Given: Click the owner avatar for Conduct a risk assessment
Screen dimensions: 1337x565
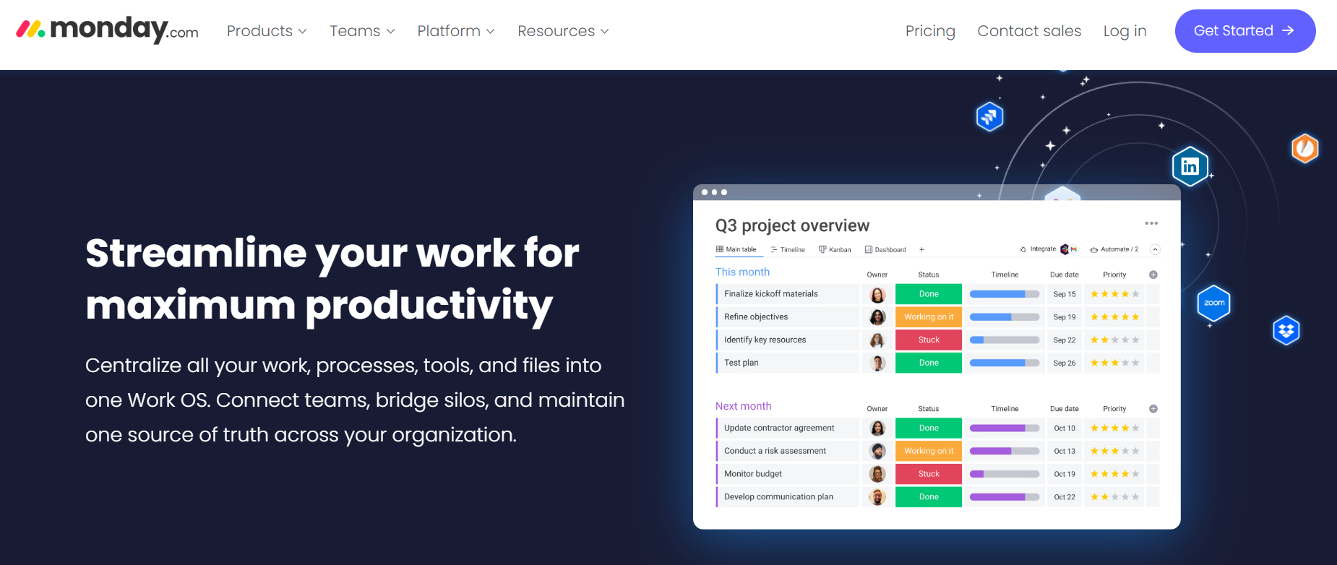Looking at the screenshot, I should point(877,451).
